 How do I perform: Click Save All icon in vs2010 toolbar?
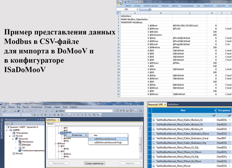point(18,111)
